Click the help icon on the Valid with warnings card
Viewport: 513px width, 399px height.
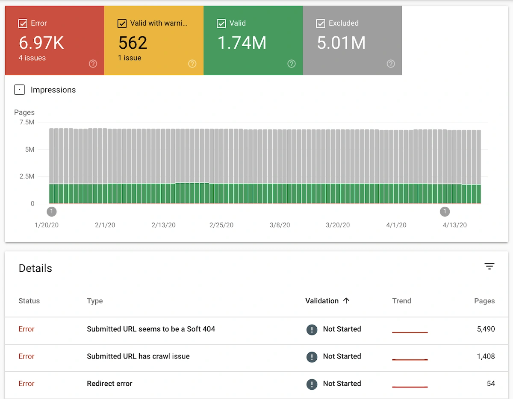click(x=192, y=64)
